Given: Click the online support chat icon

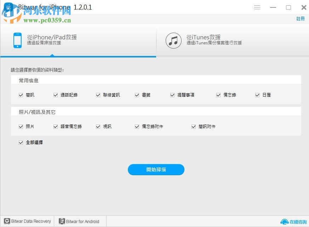Looking at the screenshot, I should pyautogui.click(x=284, y=221).
